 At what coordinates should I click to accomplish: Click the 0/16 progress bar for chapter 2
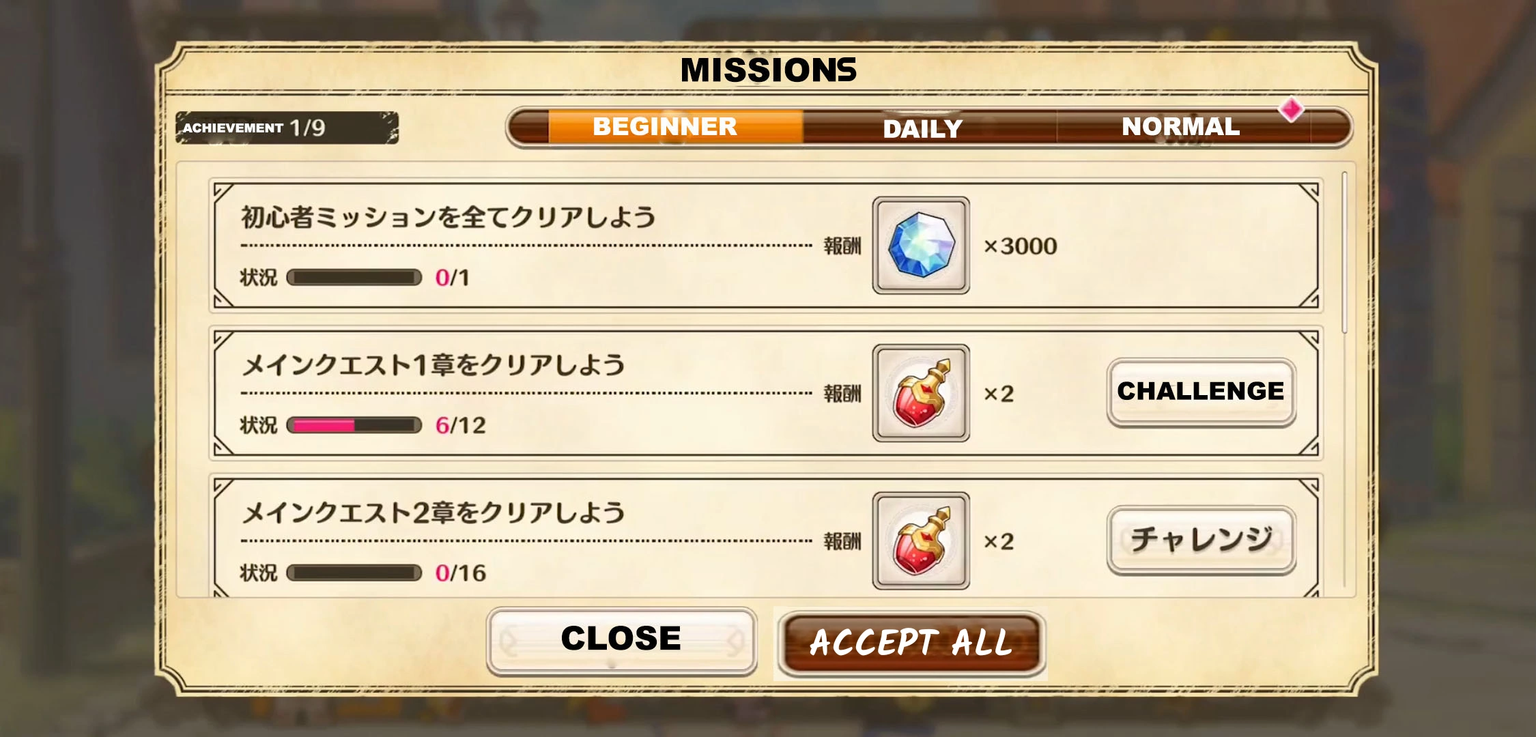coord(354,573)
